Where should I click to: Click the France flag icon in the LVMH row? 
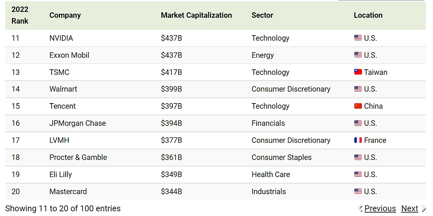click(x=358, y=140)
